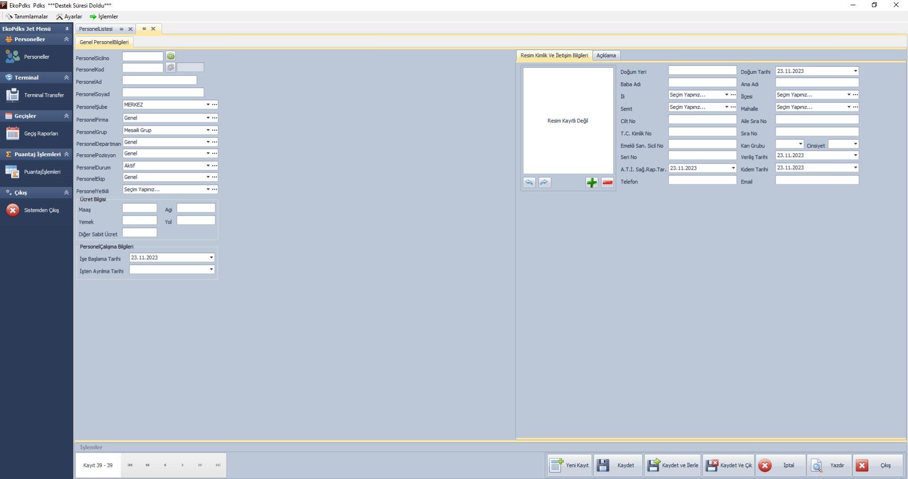908x479 pixels.
Task: Open the Doğum Tarihi date picker
Action: (x=855, y=71)
